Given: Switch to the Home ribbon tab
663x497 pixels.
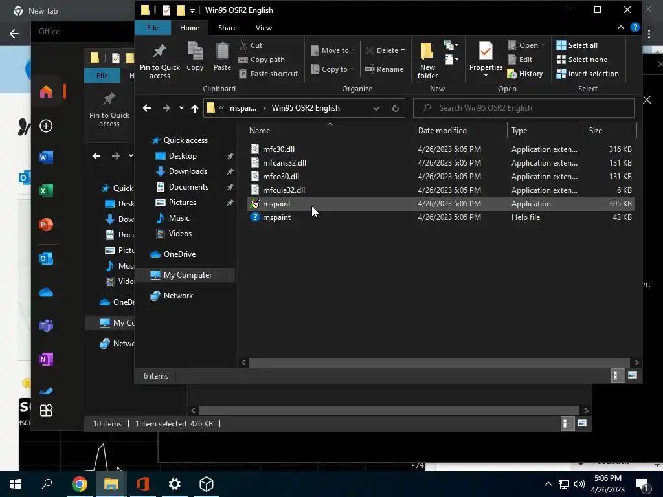Looking at the screenshot, I should [x=190, y=27].
